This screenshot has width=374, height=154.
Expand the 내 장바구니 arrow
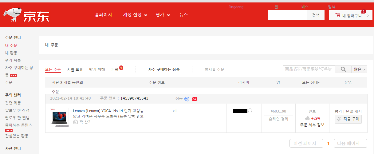point(368,15)
